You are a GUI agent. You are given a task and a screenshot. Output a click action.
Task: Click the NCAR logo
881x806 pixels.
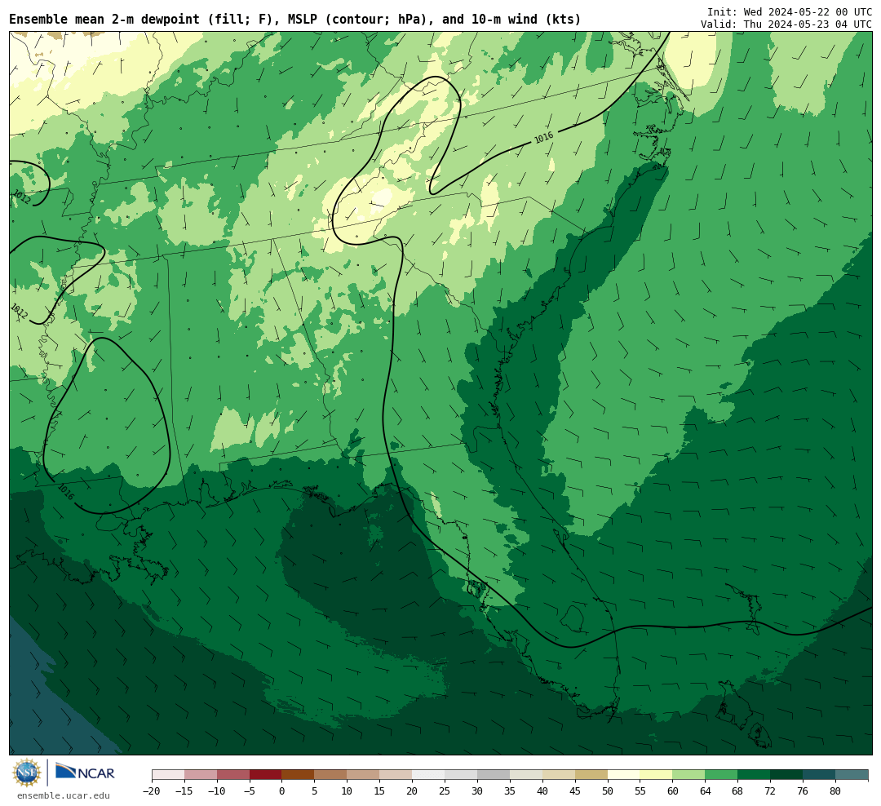point(85,773)
